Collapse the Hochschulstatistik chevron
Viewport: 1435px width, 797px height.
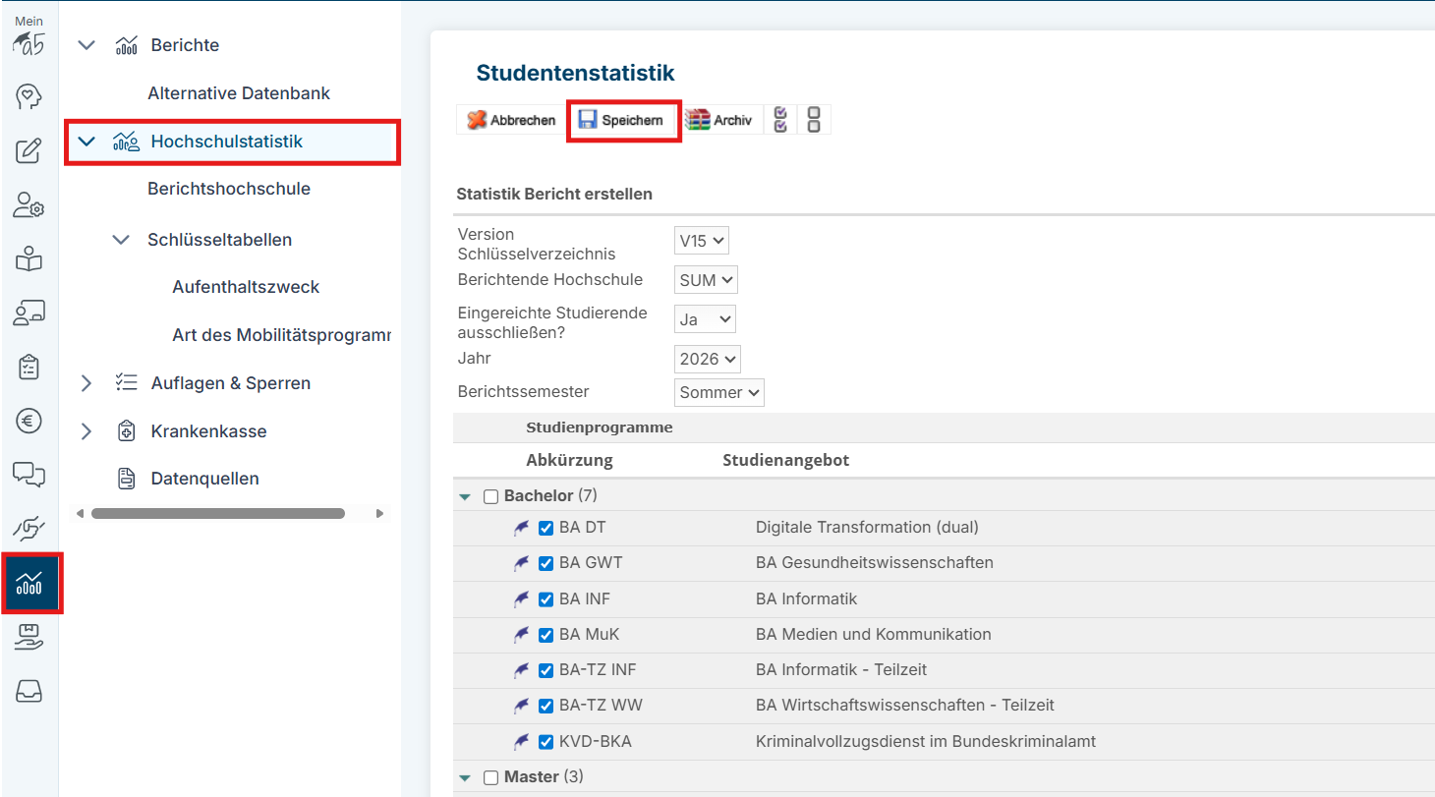tap(86, 142)
